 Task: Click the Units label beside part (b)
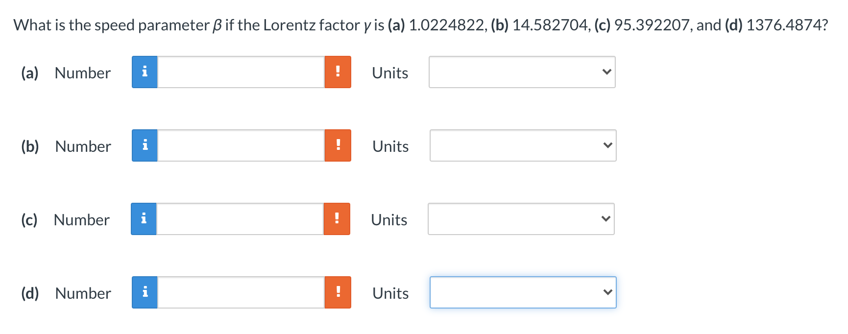pyautogui.click(x=390, y=145)
